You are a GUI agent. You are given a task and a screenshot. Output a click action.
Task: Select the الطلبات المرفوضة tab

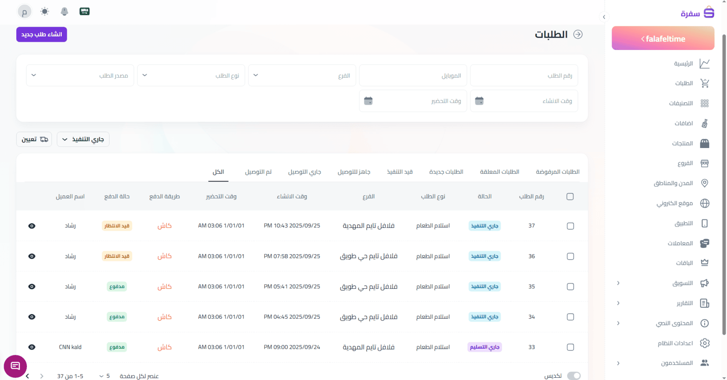[x=558, y=172]
